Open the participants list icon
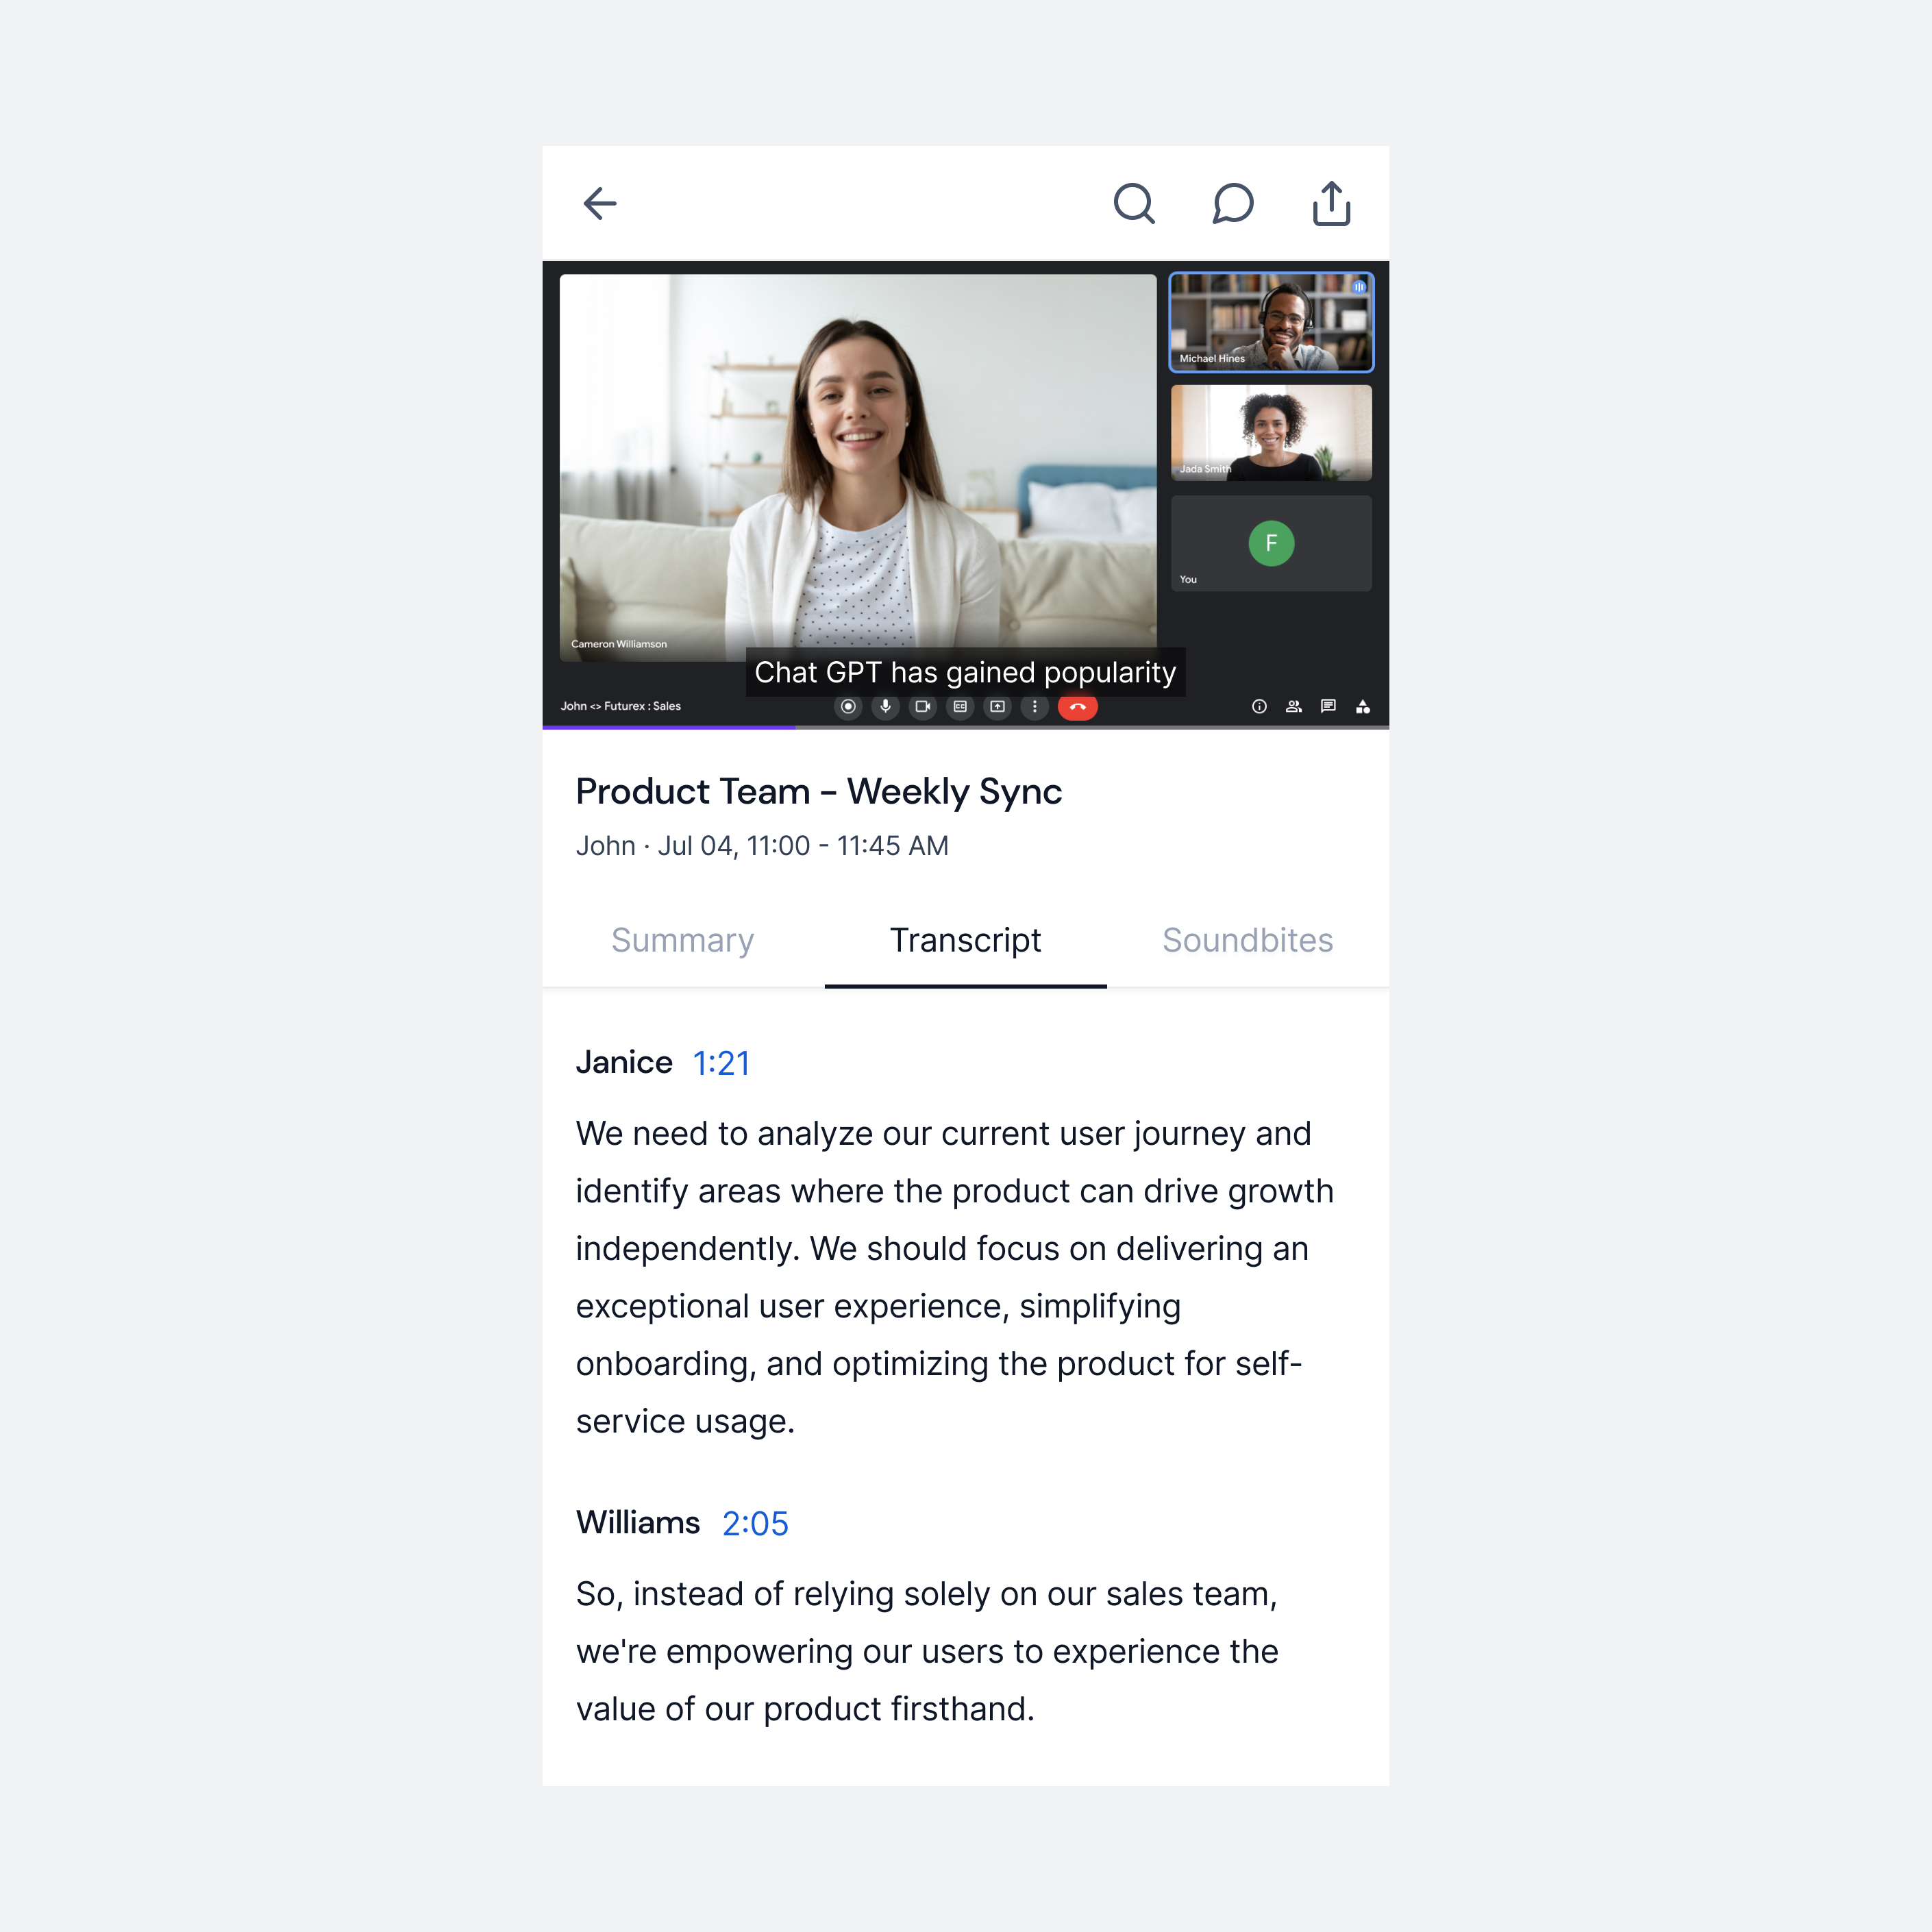This screenshot has width=1932, height=1932. click(1293, 707)
